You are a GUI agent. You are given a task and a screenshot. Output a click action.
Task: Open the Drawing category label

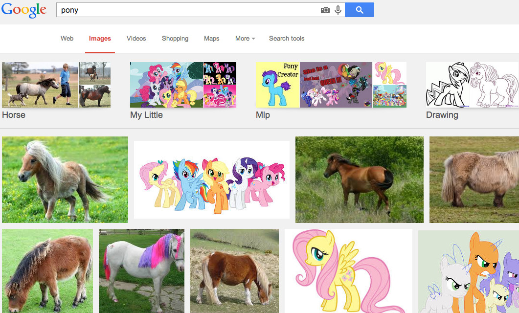pyautogui.click(x=442, y=115)
